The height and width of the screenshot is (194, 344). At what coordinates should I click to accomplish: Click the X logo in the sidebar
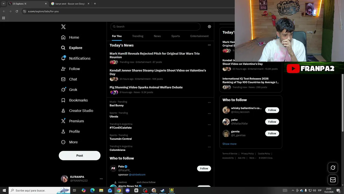[63, 27]
